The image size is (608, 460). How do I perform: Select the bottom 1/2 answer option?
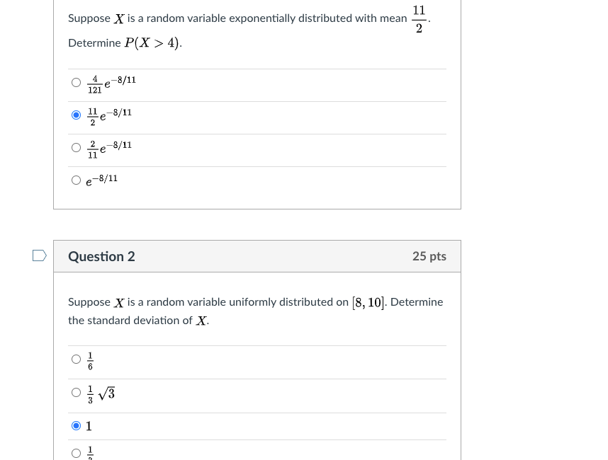pyautogui.click(x=76, y=452)
